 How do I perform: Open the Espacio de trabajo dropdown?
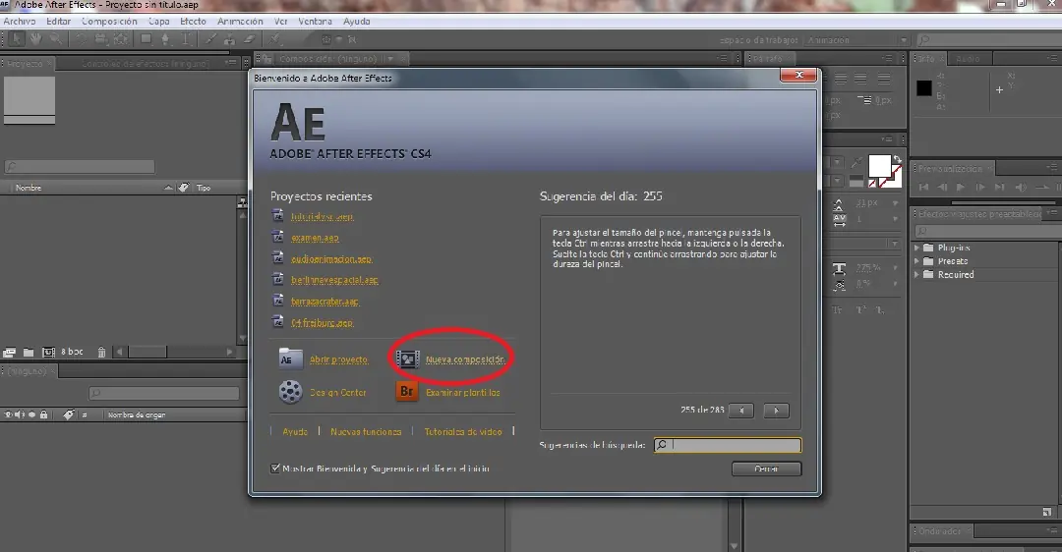coord(856,40)
